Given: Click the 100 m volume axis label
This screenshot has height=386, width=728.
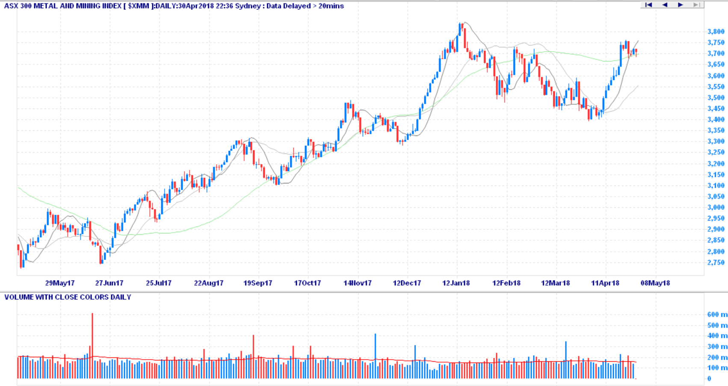Looking at the screenshot, I should (717, 368).
